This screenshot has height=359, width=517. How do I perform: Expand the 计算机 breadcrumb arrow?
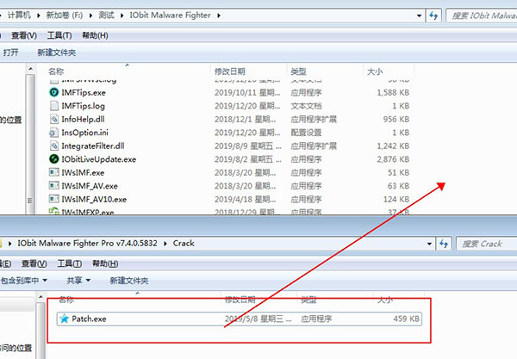pos(38,15)
